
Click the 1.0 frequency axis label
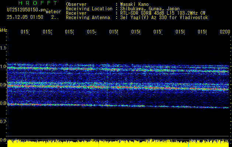pyautogui.click(x=3, y=67)
